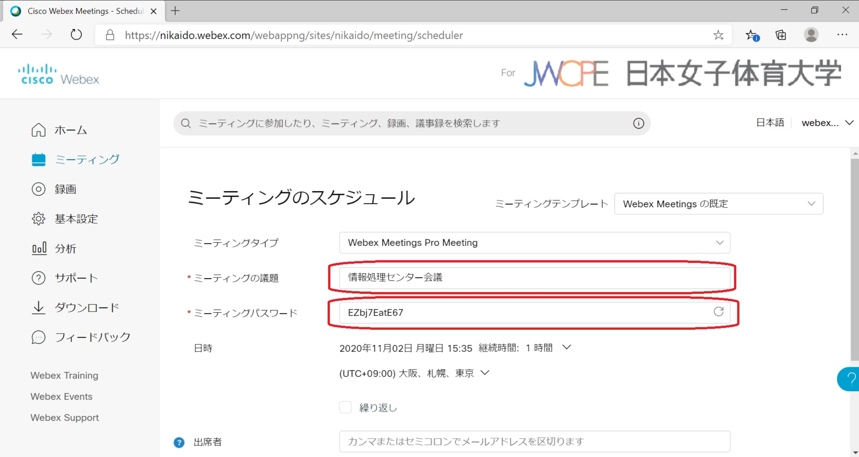Enable the 繰り返し recurrence checkbox

tap(345, 407)
